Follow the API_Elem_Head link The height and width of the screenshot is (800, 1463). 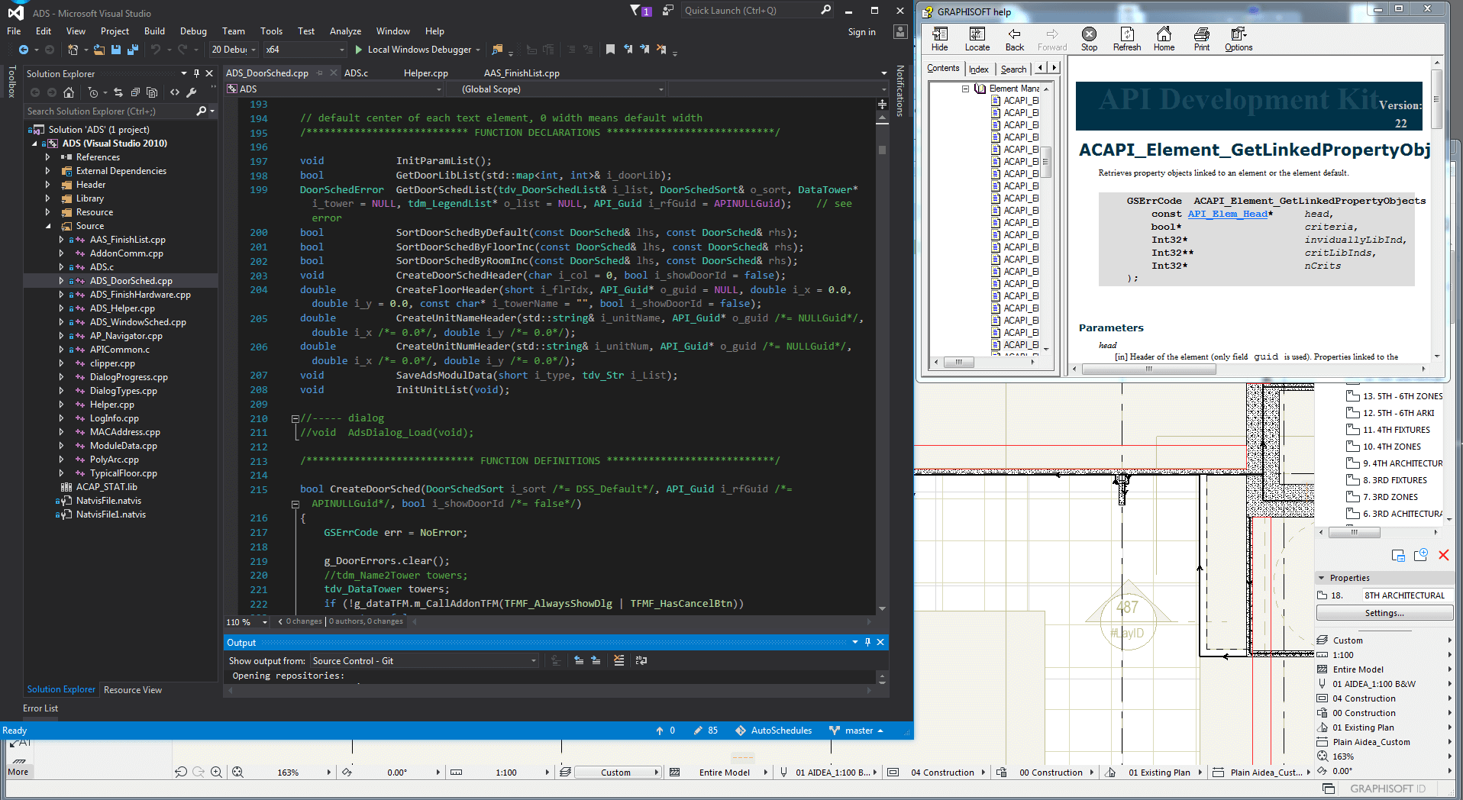[x=1227, y=214]
